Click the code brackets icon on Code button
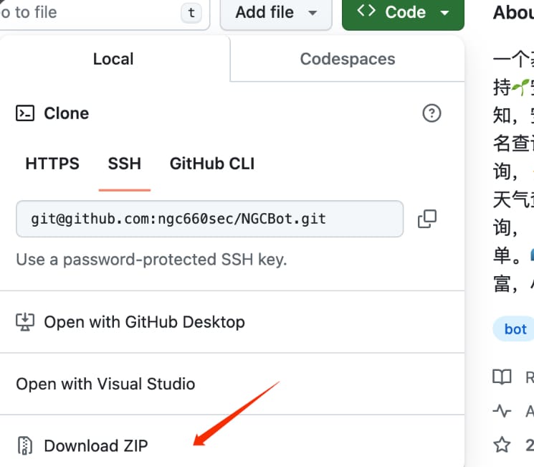The width and height of the screenshot is (534, 467). (x=366, y=11)
